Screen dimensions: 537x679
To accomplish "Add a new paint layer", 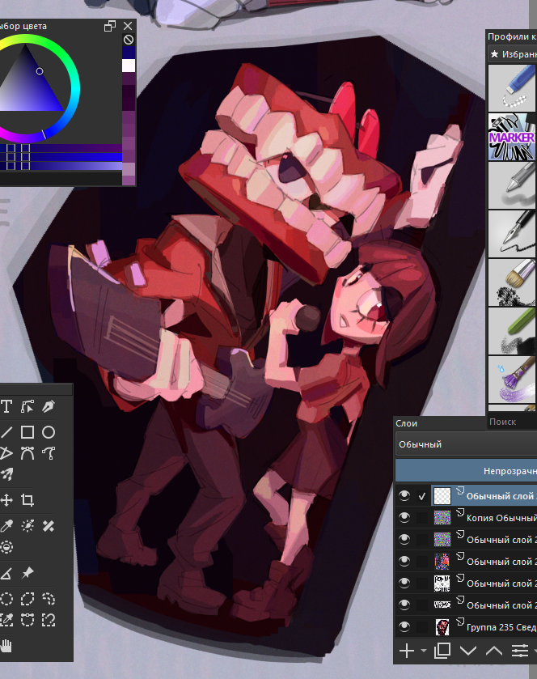I will [x=407, y=651].
